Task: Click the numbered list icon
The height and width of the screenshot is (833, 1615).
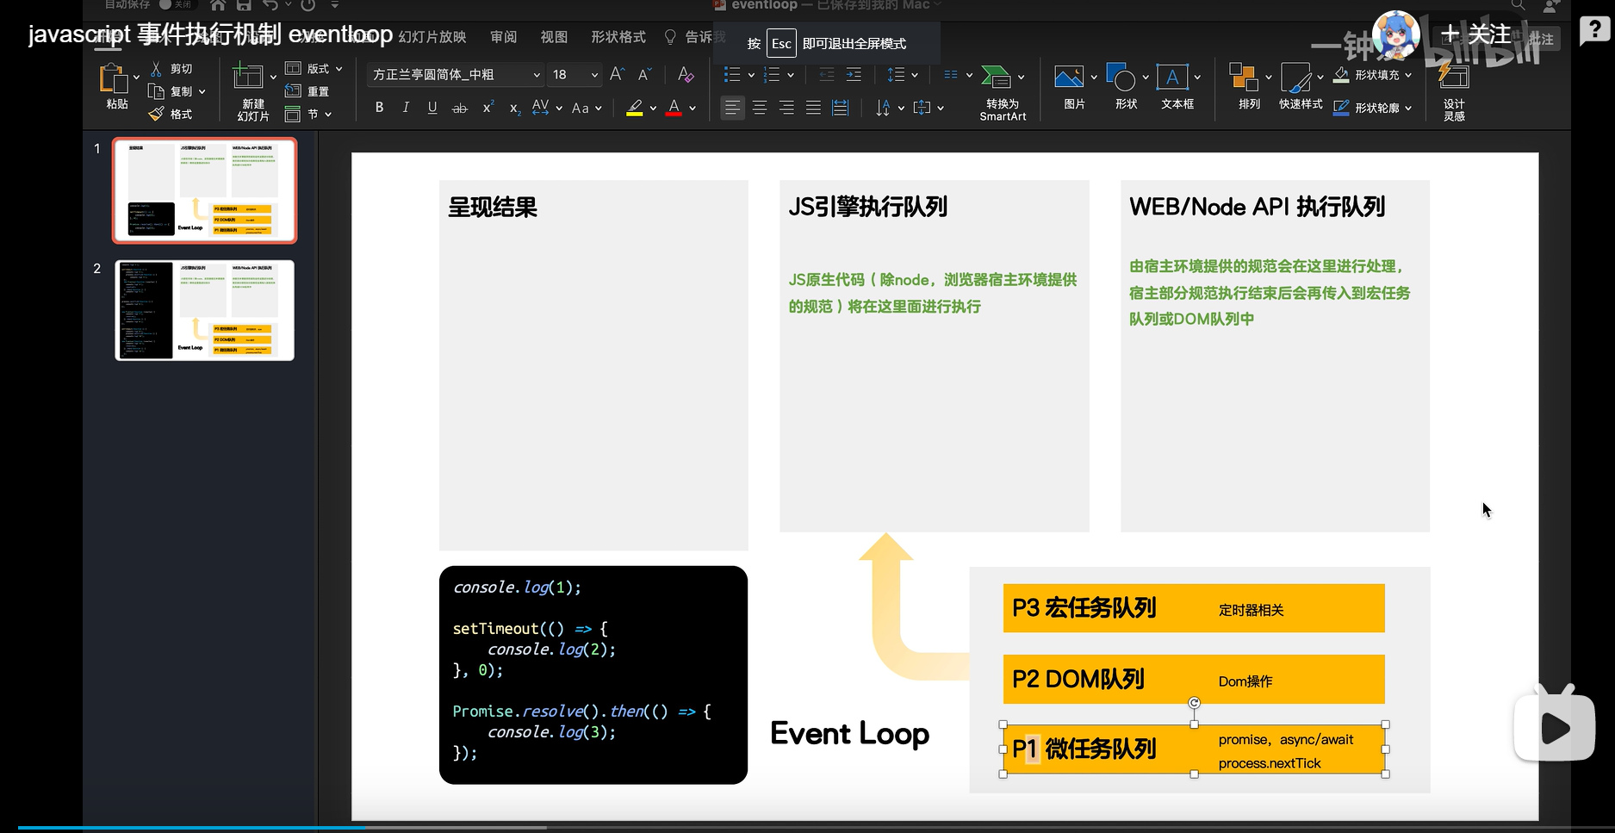Action: pyautogui.click(x=772, y=75)
